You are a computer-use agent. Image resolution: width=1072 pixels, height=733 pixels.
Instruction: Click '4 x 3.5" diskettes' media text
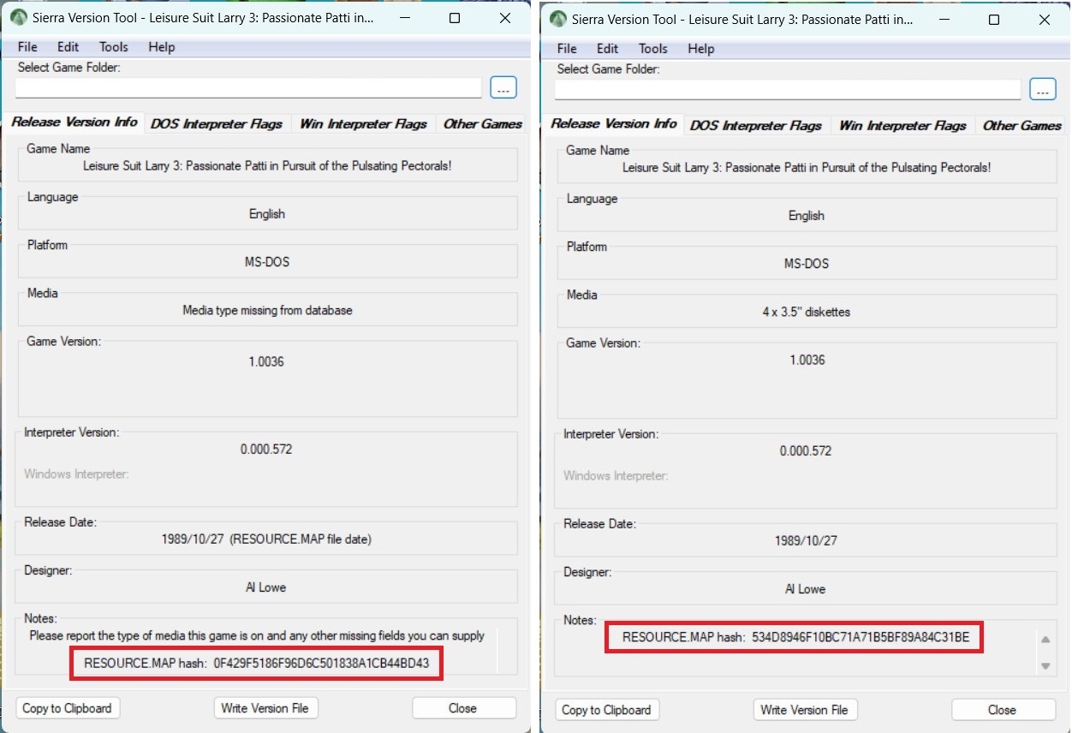[x=807, y=312]
